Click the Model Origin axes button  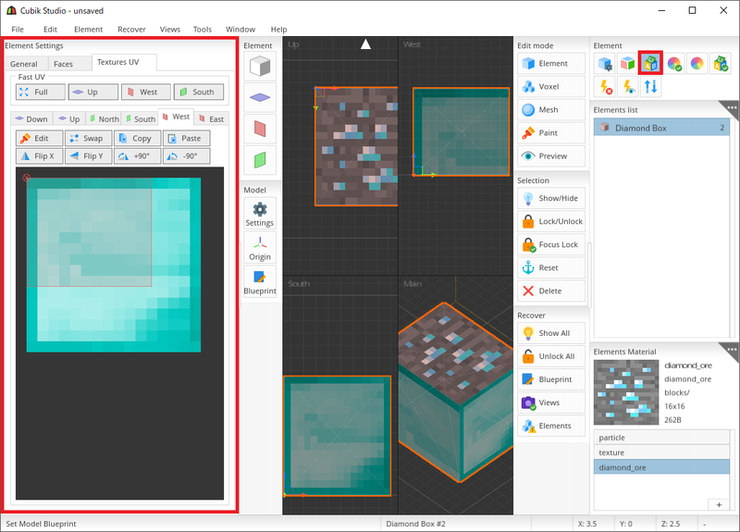coord(260,248)
